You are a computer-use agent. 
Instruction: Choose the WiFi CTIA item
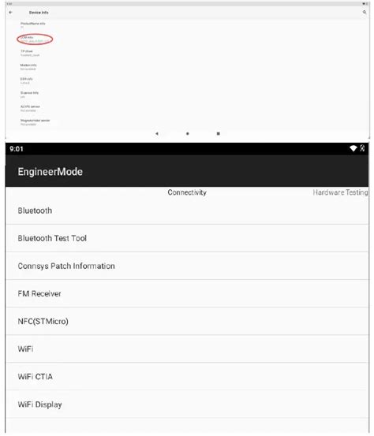187,377
